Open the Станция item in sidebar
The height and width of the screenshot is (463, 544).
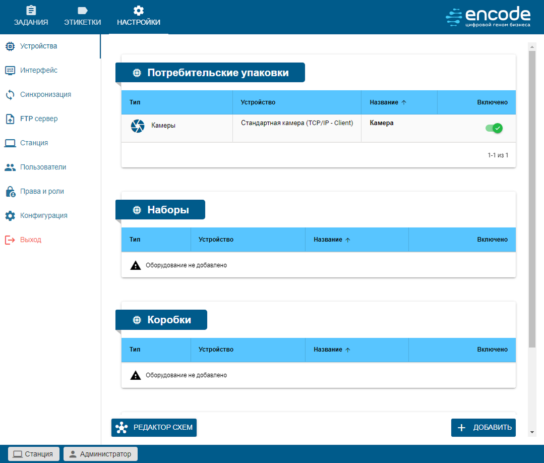click(34, 143)
